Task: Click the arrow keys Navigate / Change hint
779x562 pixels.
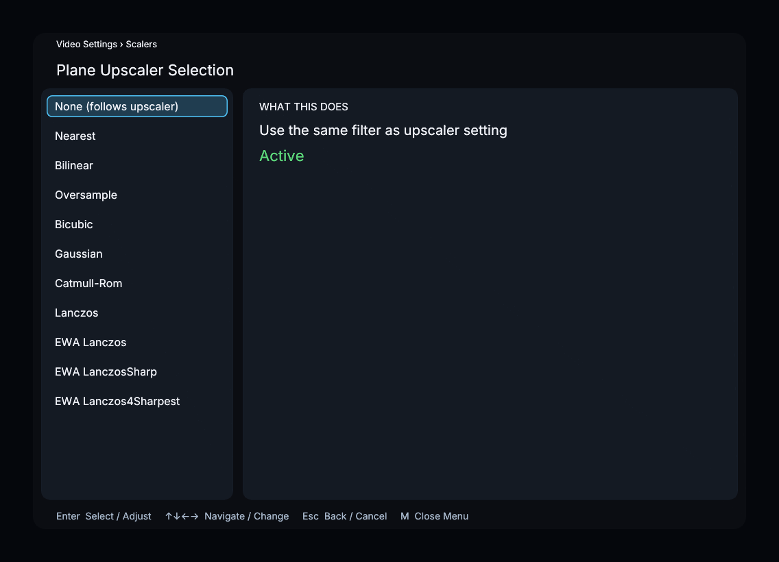Action: point(226,516)
